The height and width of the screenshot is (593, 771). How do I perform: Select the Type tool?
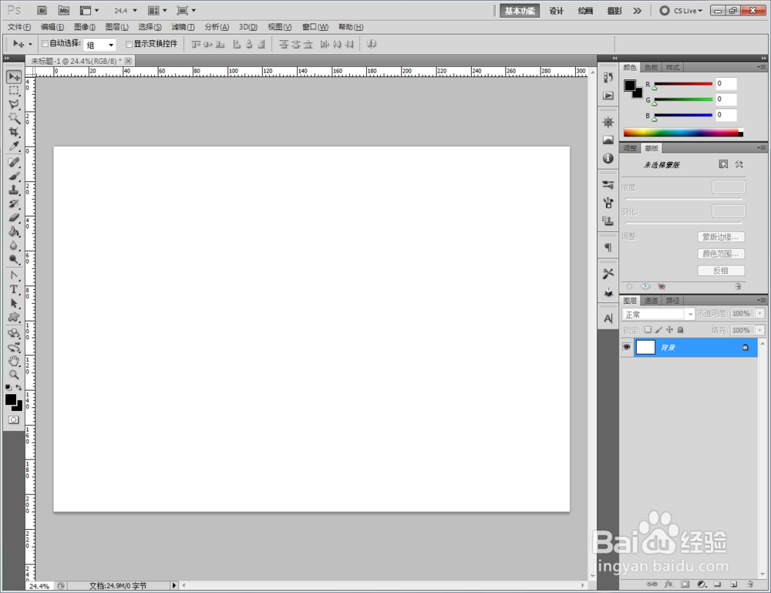point(14,289)
